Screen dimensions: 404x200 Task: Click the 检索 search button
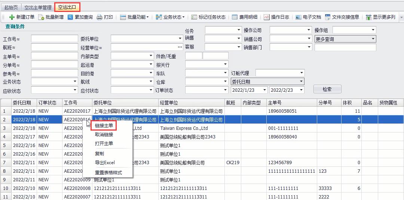327,89
